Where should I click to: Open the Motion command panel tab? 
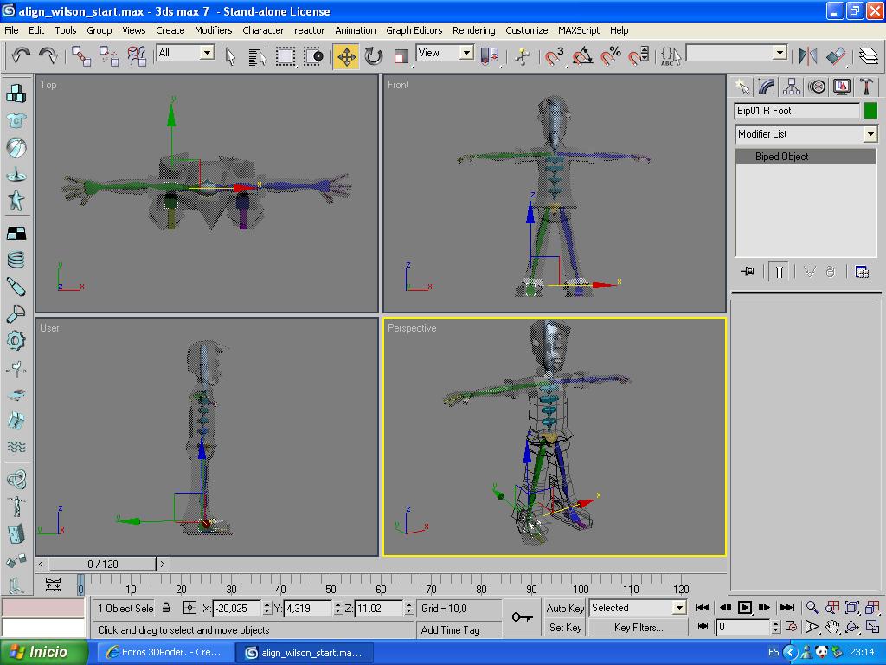tap(816, 87)
